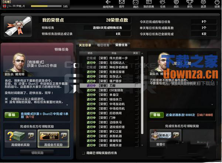
Task: Toggle follow checkbox for CSO发烧友
Action: click(136, 90)
